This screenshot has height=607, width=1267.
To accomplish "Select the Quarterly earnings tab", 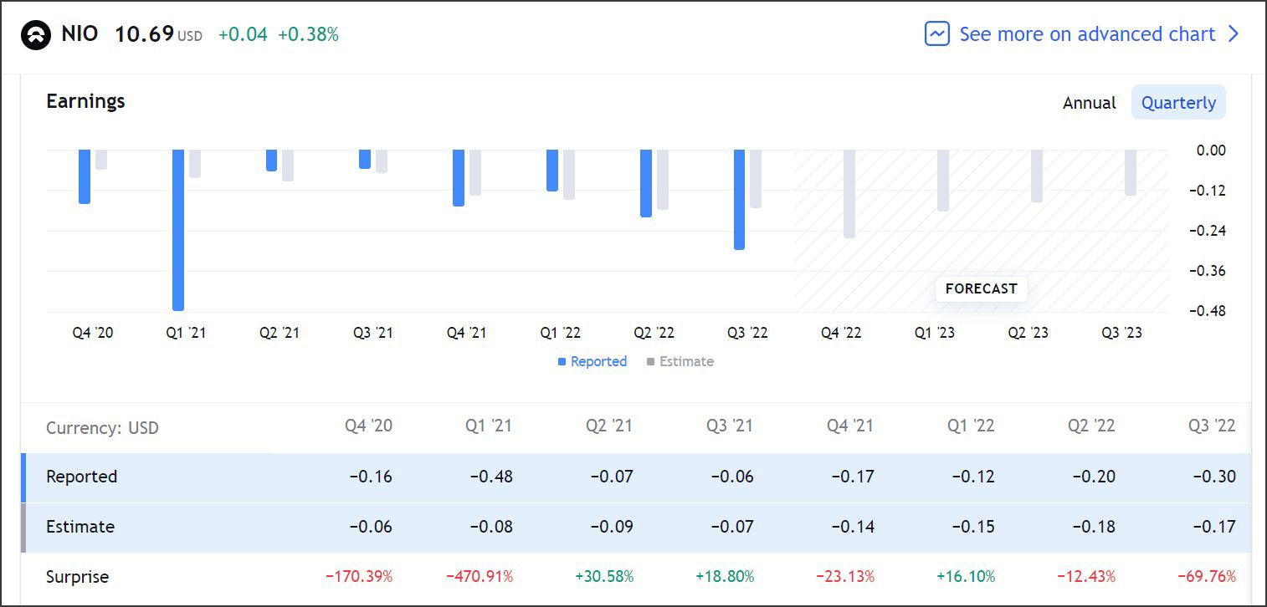I will [1177, 103].
